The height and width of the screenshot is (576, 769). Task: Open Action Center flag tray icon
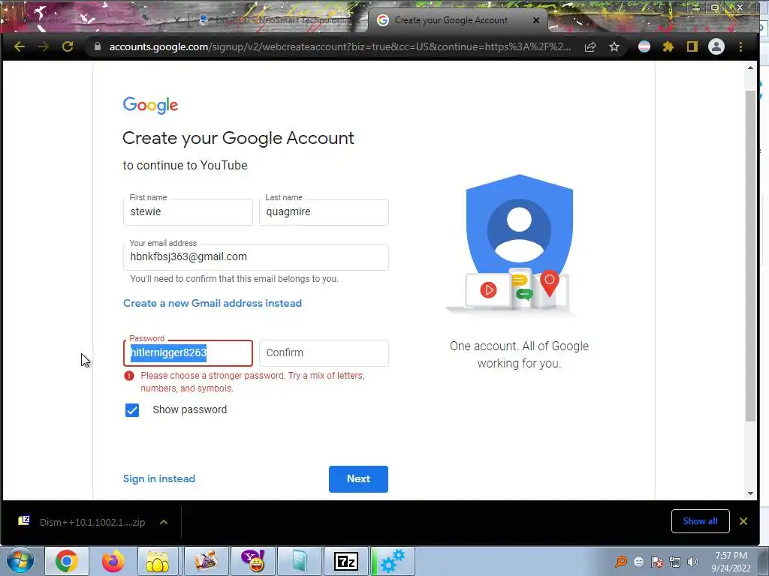[656, 562]
